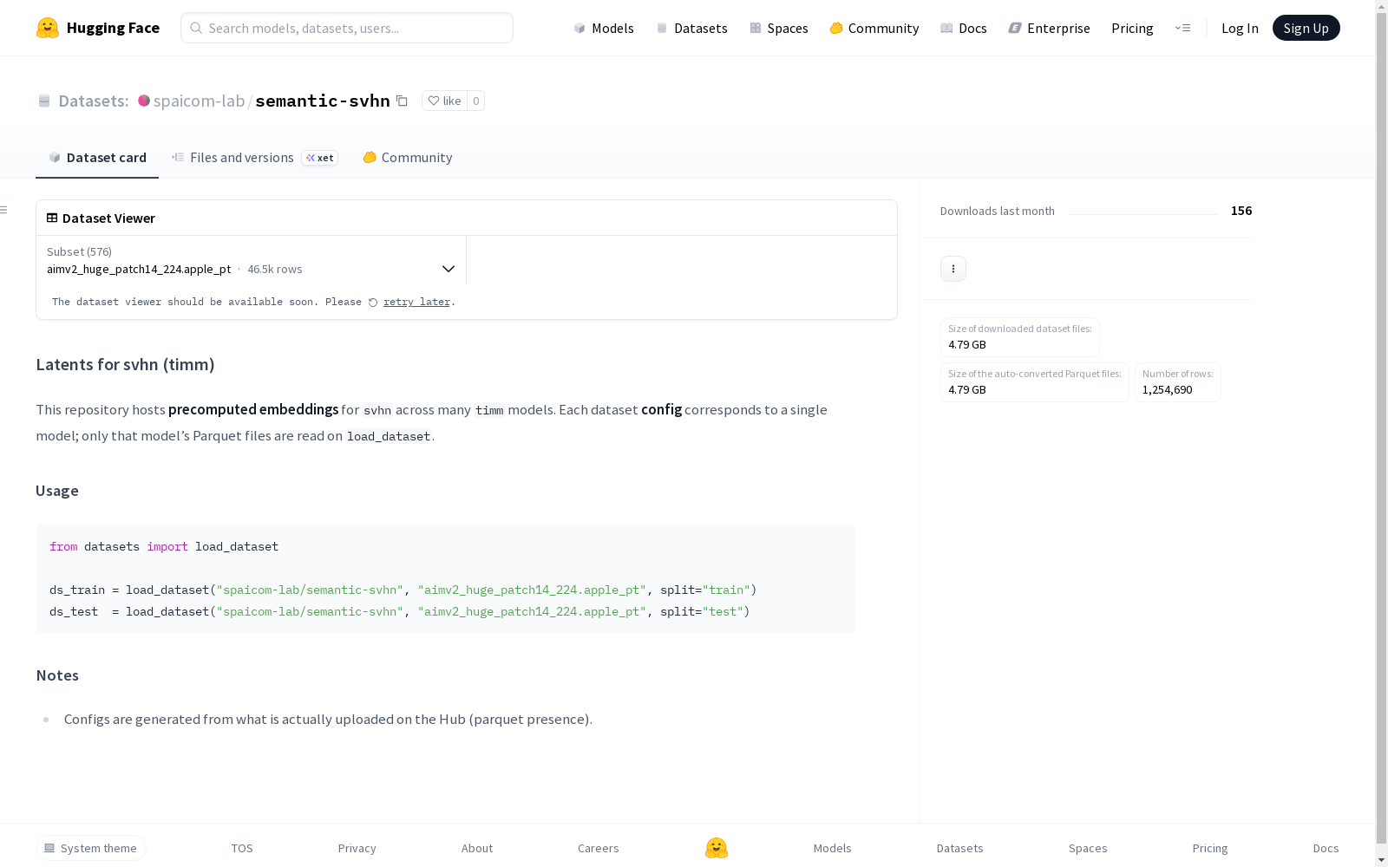The width and height of the screenshot is (1388, 867).
Task: Go to Models in top navigation
Action: tap(604, 28)
